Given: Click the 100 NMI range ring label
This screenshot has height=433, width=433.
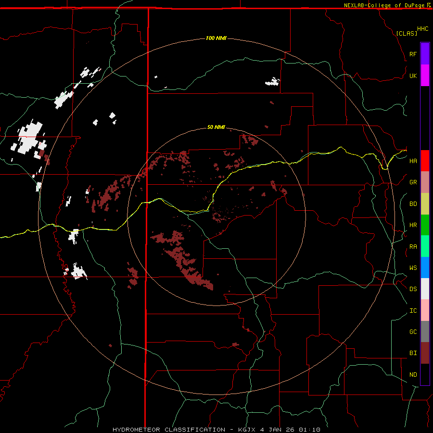Looking at the screenshot, I should [x=216, y=38].
